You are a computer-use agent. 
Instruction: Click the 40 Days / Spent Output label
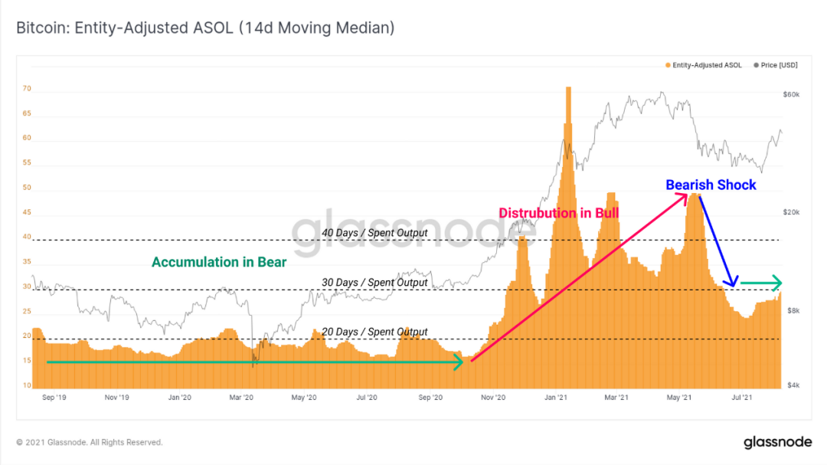point(374,233)
